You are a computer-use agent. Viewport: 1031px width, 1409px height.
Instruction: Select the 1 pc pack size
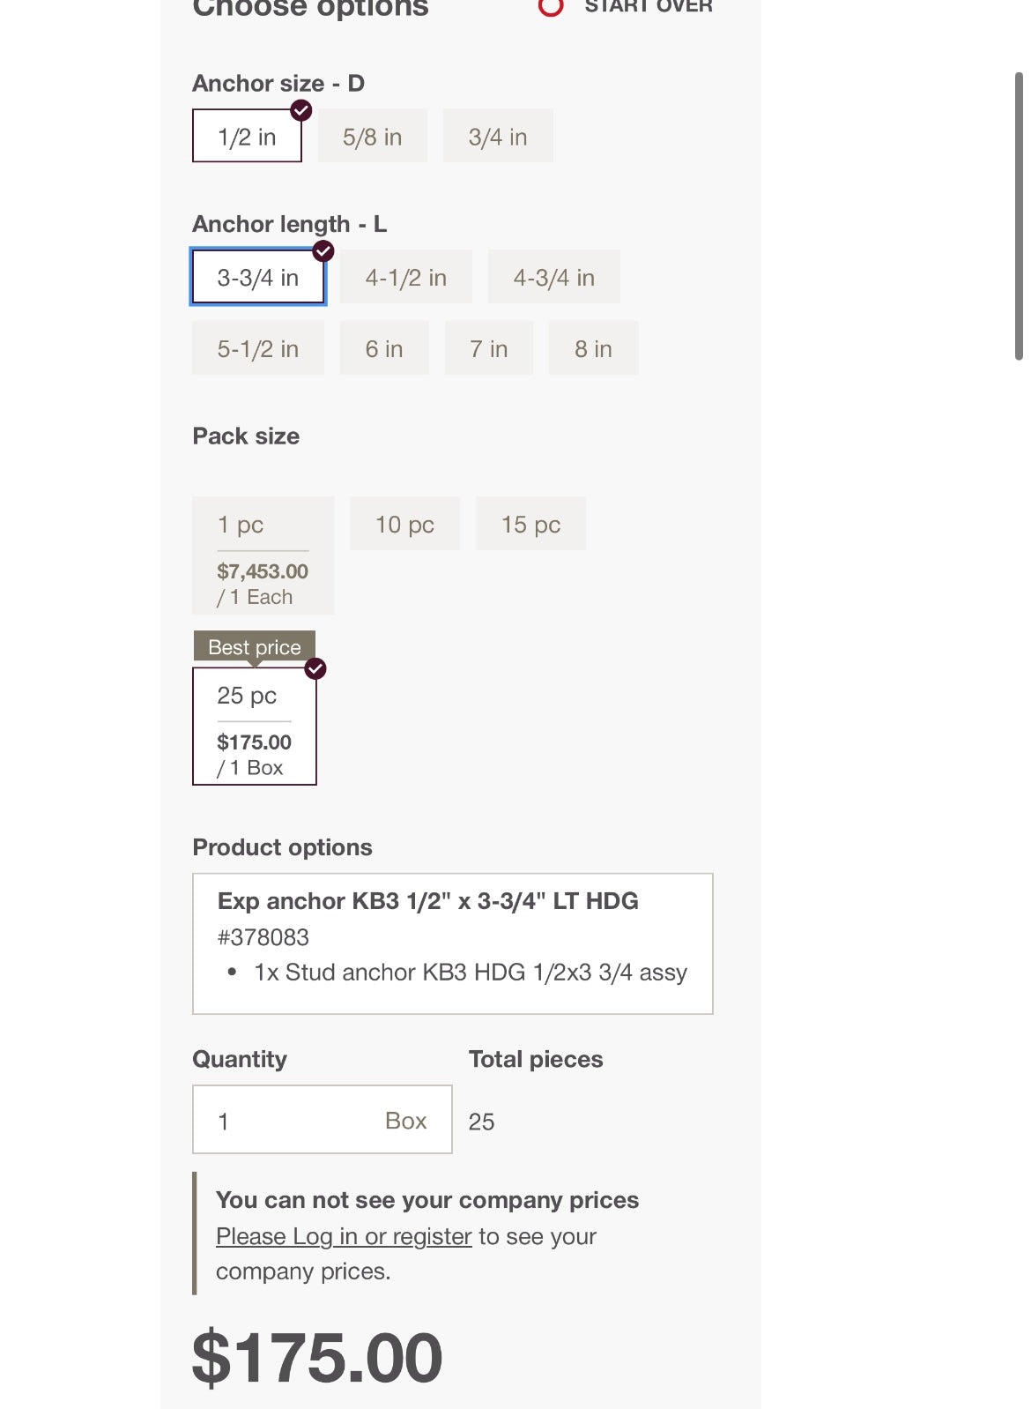coord(263,555)
